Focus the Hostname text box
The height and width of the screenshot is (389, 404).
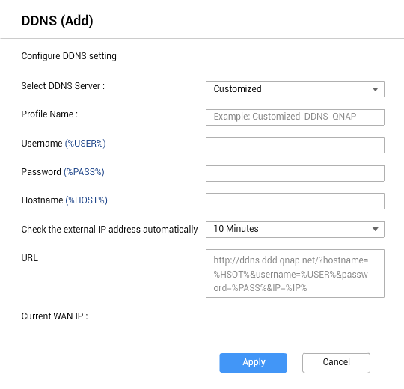pos(295,201)
